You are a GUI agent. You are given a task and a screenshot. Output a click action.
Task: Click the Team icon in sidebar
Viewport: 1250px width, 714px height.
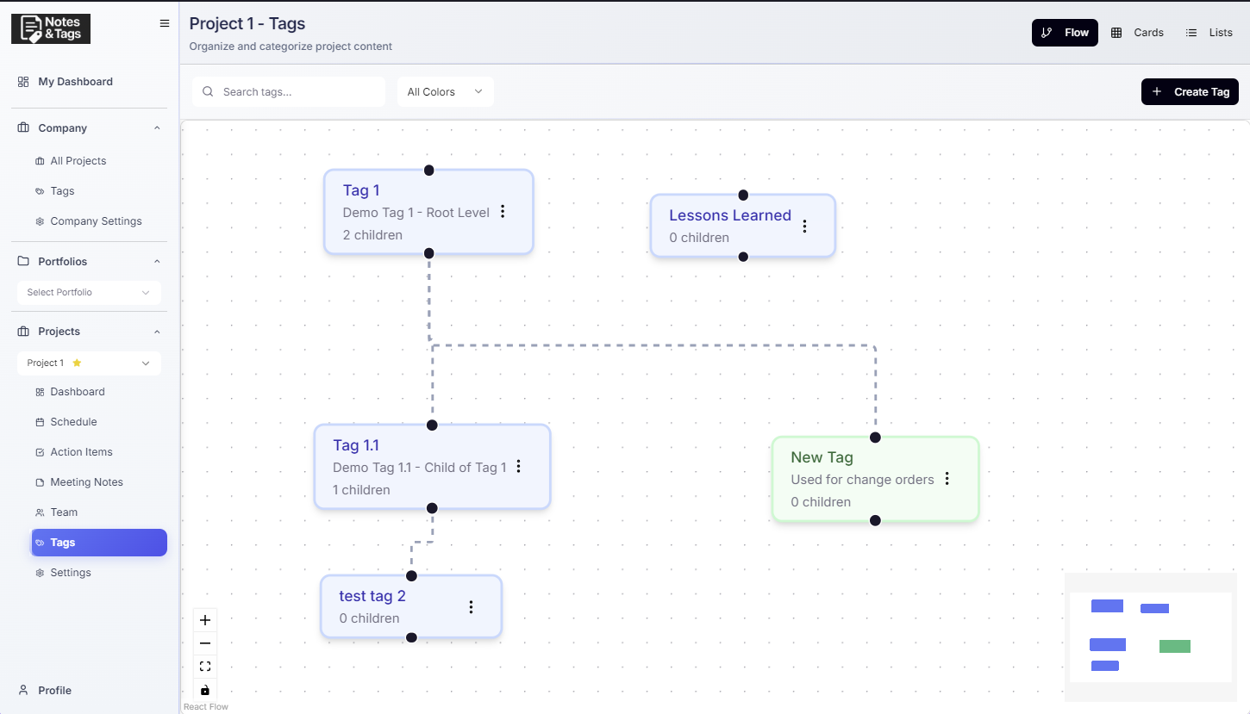click(38, 512)
